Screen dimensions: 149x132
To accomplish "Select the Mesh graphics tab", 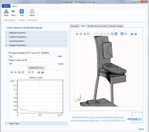I will coord(83,26).
